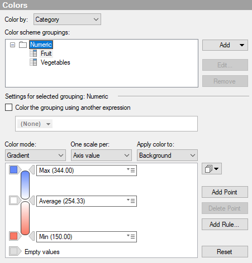Click the Numeric folder icon

23,45
